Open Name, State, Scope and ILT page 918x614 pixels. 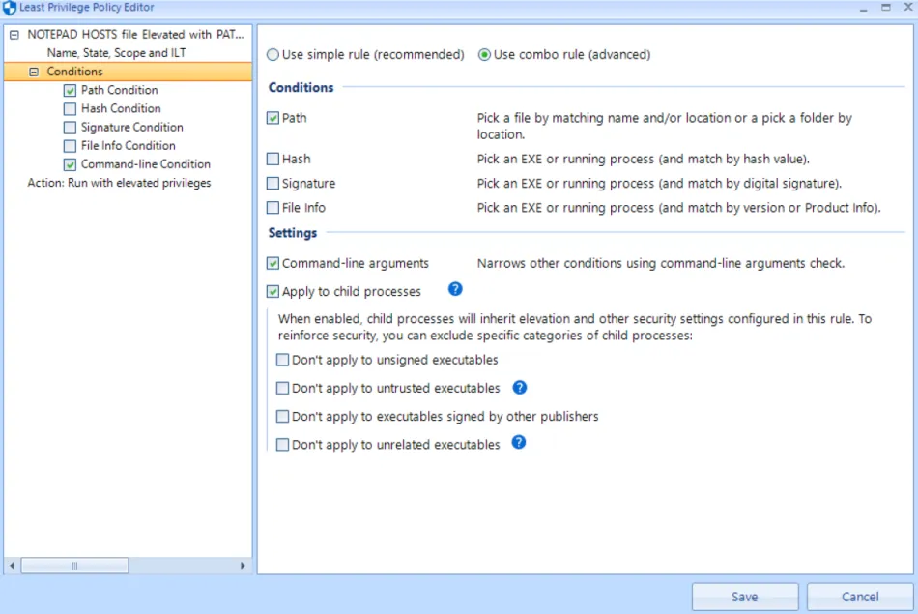coord(116,53)
